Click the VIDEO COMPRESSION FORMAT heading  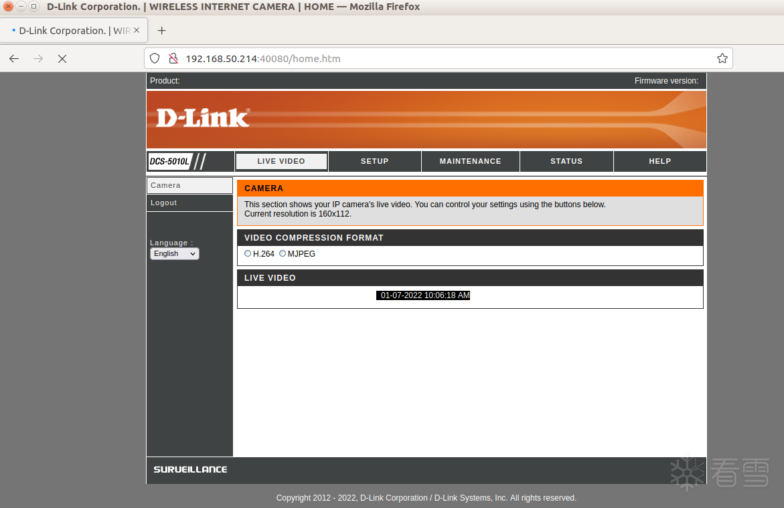314,237
